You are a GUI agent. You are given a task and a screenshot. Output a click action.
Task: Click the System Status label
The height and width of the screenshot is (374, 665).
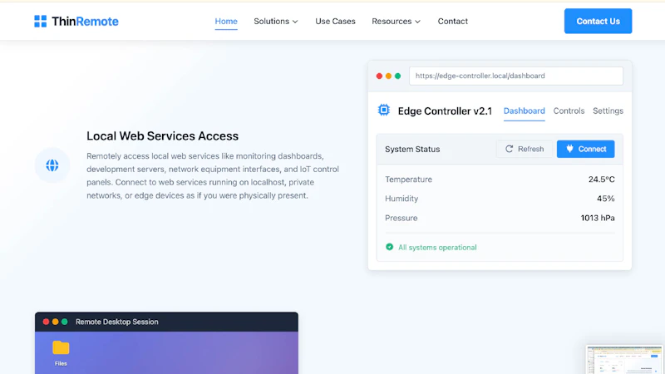412,150
